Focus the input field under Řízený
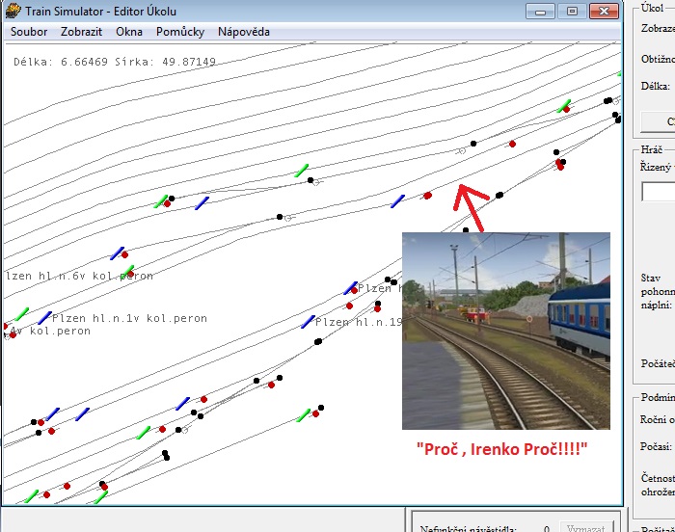The height and width of the screenshot is (532, 675). click(x=660, y=192)
